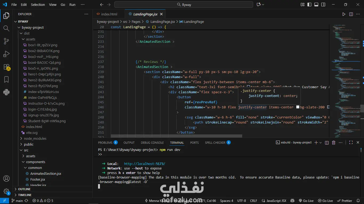This screenshot has width=364, height=204.
Task: Open the Selection menu
Action: tap(38, 5)
